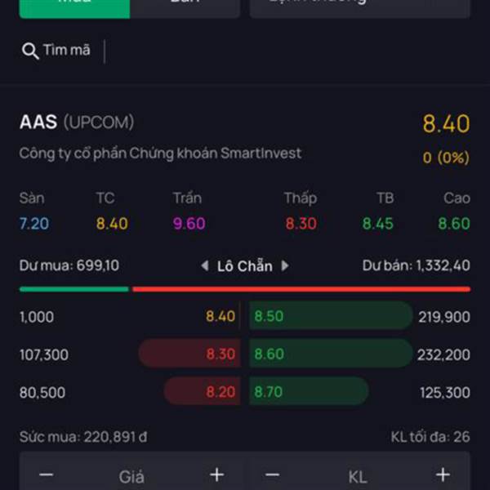Pick ceiling price Trần 9.60

[189, 224]
